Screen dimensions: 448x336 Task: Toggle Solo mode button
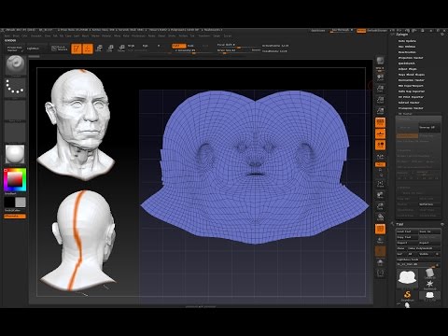(x=380, y=262)
